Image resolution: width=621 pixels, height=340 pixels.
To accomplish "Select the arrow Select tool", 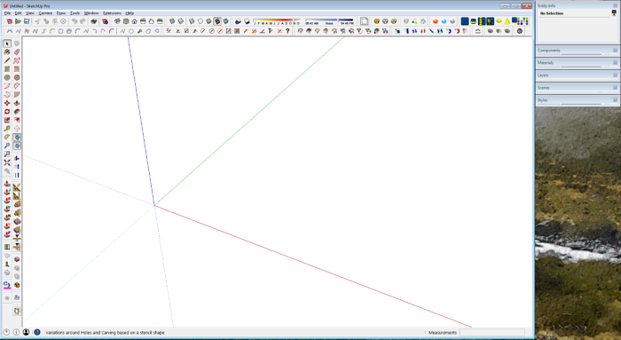I will [x=7, y=43].
